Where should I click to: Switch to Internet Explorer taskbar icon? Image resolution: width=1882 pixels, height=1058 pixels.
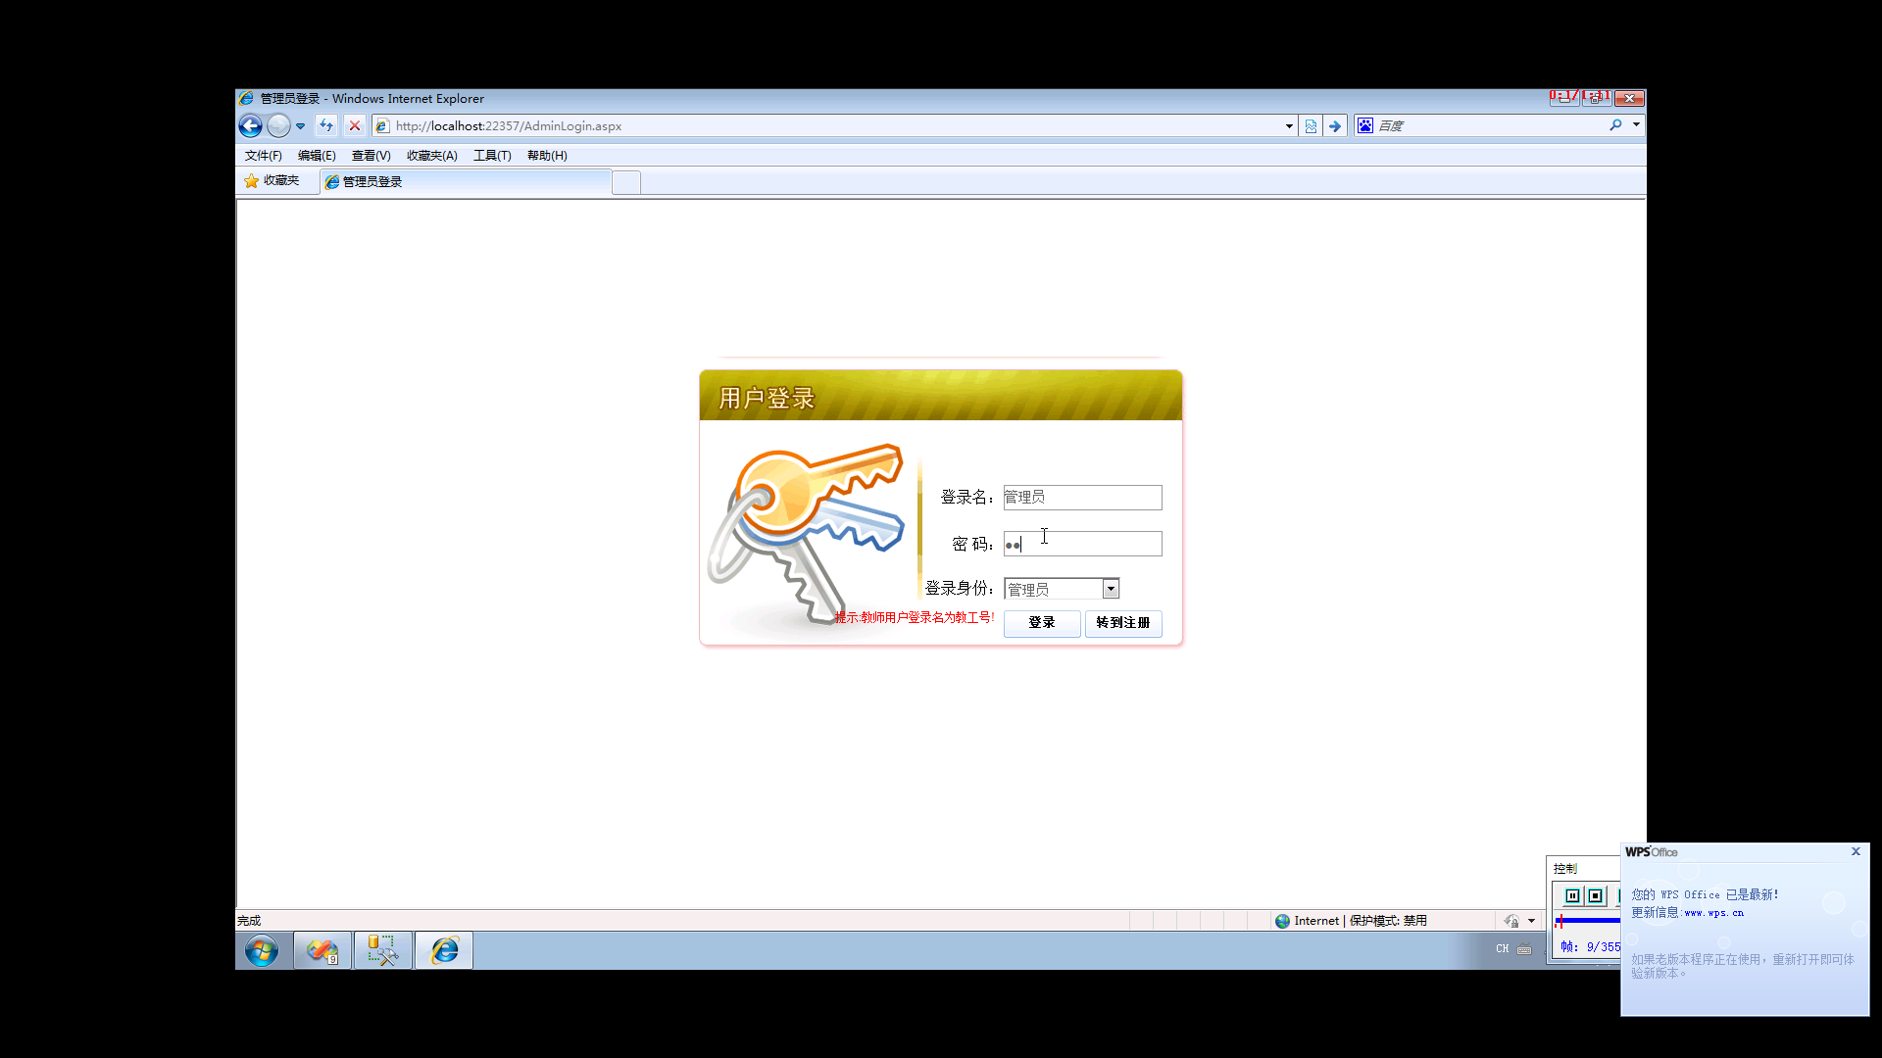point(444,950)
